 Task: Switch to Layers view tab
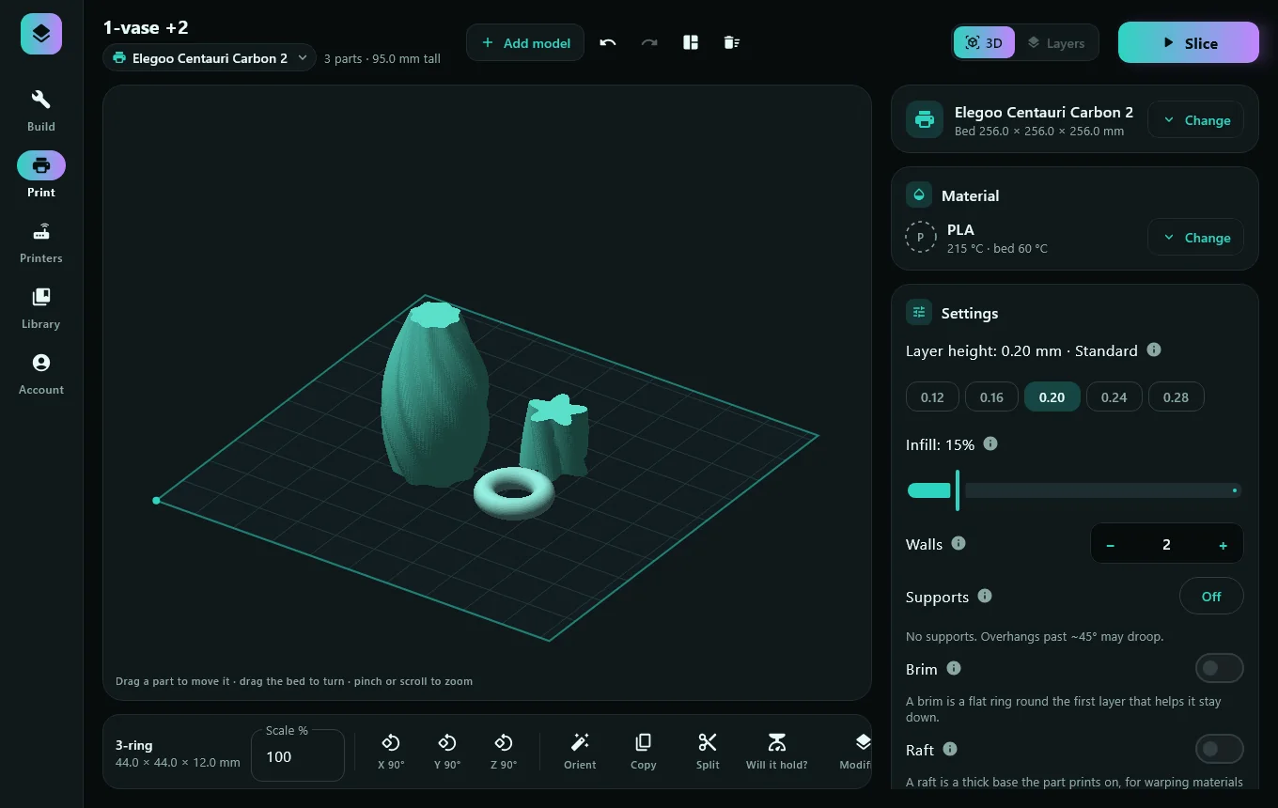(1055, 43)
